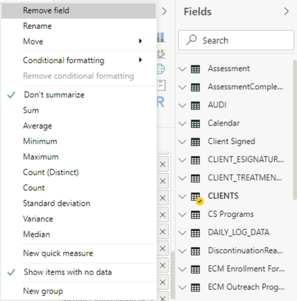Screen dimensions: 297x301
Task: Click the table icon beside DAILY_LOG_DATA
Action: (196, 233)
